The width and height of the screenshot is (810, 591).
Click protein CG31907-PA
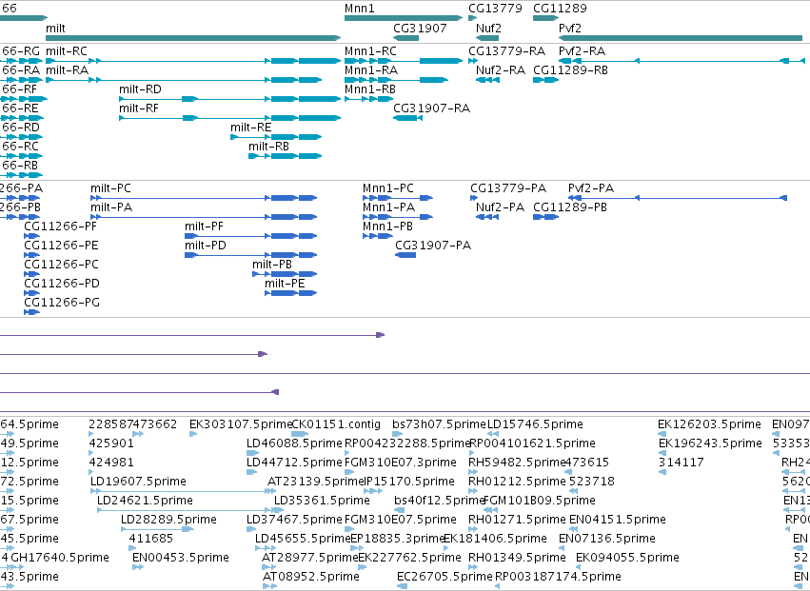pyautogui.click(x=433, y=246)
